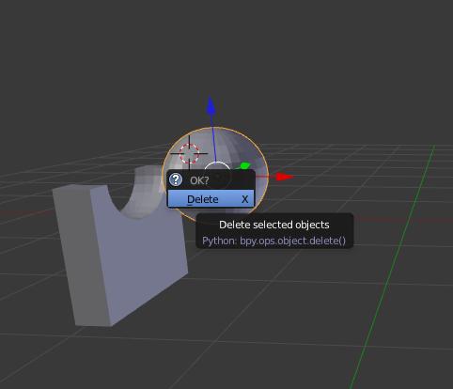The image size is (453, 389).
Task: Click the X shortcut label beside Delete
Action: tap(245, 199)
